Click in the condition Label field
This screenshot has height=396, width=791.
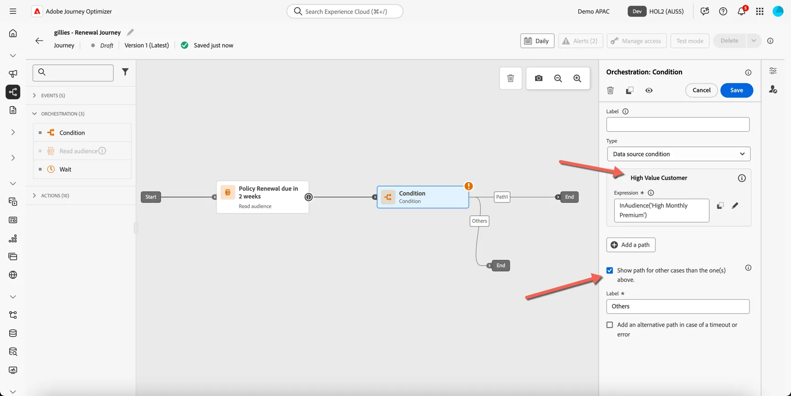(678, 124)
